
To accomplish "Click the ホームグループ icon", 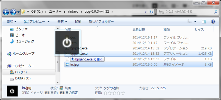I will tap(9, 54).
